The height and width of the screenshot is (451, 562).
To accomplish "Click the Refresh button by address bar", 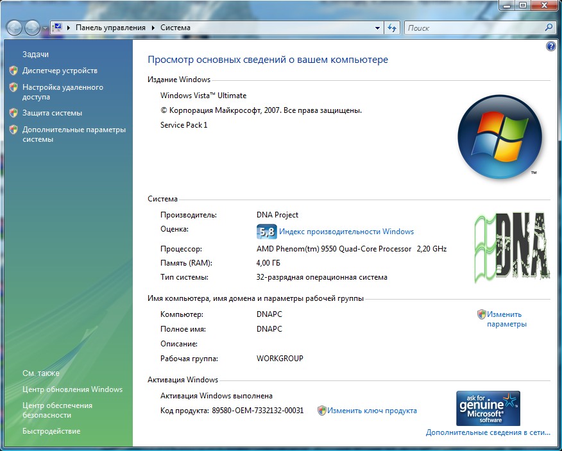I will click(x=392, y=28).
